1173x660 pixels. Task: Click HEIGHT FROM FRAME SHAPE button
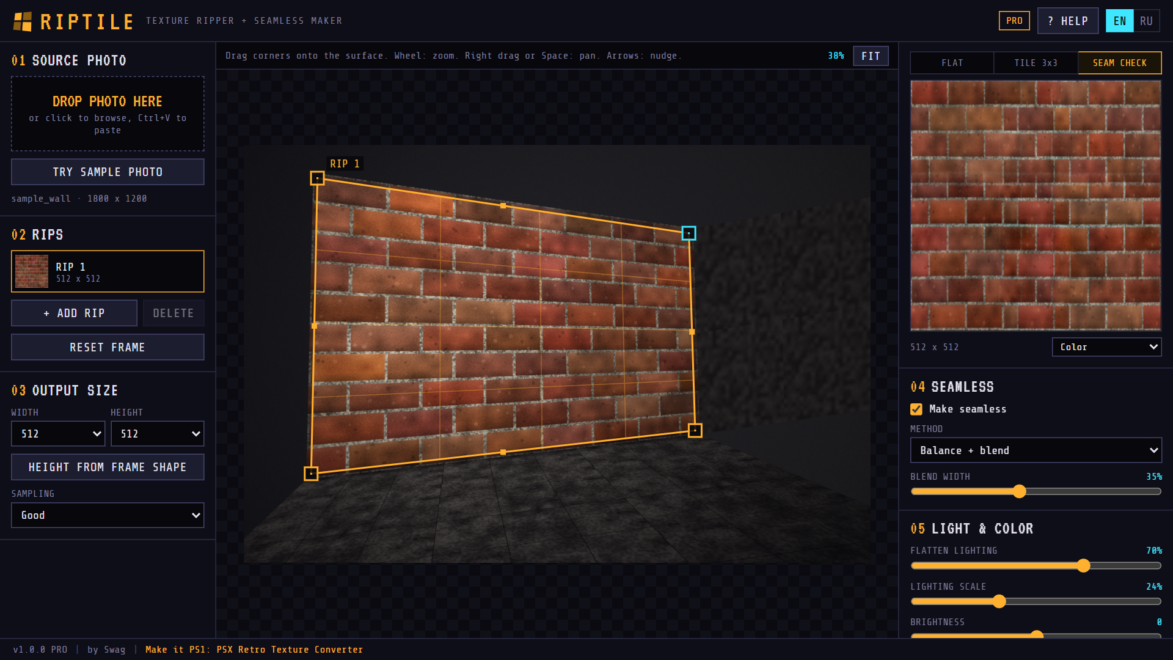[x=108, y=467]
